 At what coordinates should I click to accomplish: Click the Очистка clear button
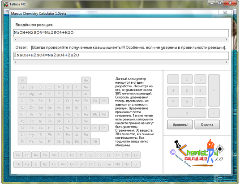(207, 124)
